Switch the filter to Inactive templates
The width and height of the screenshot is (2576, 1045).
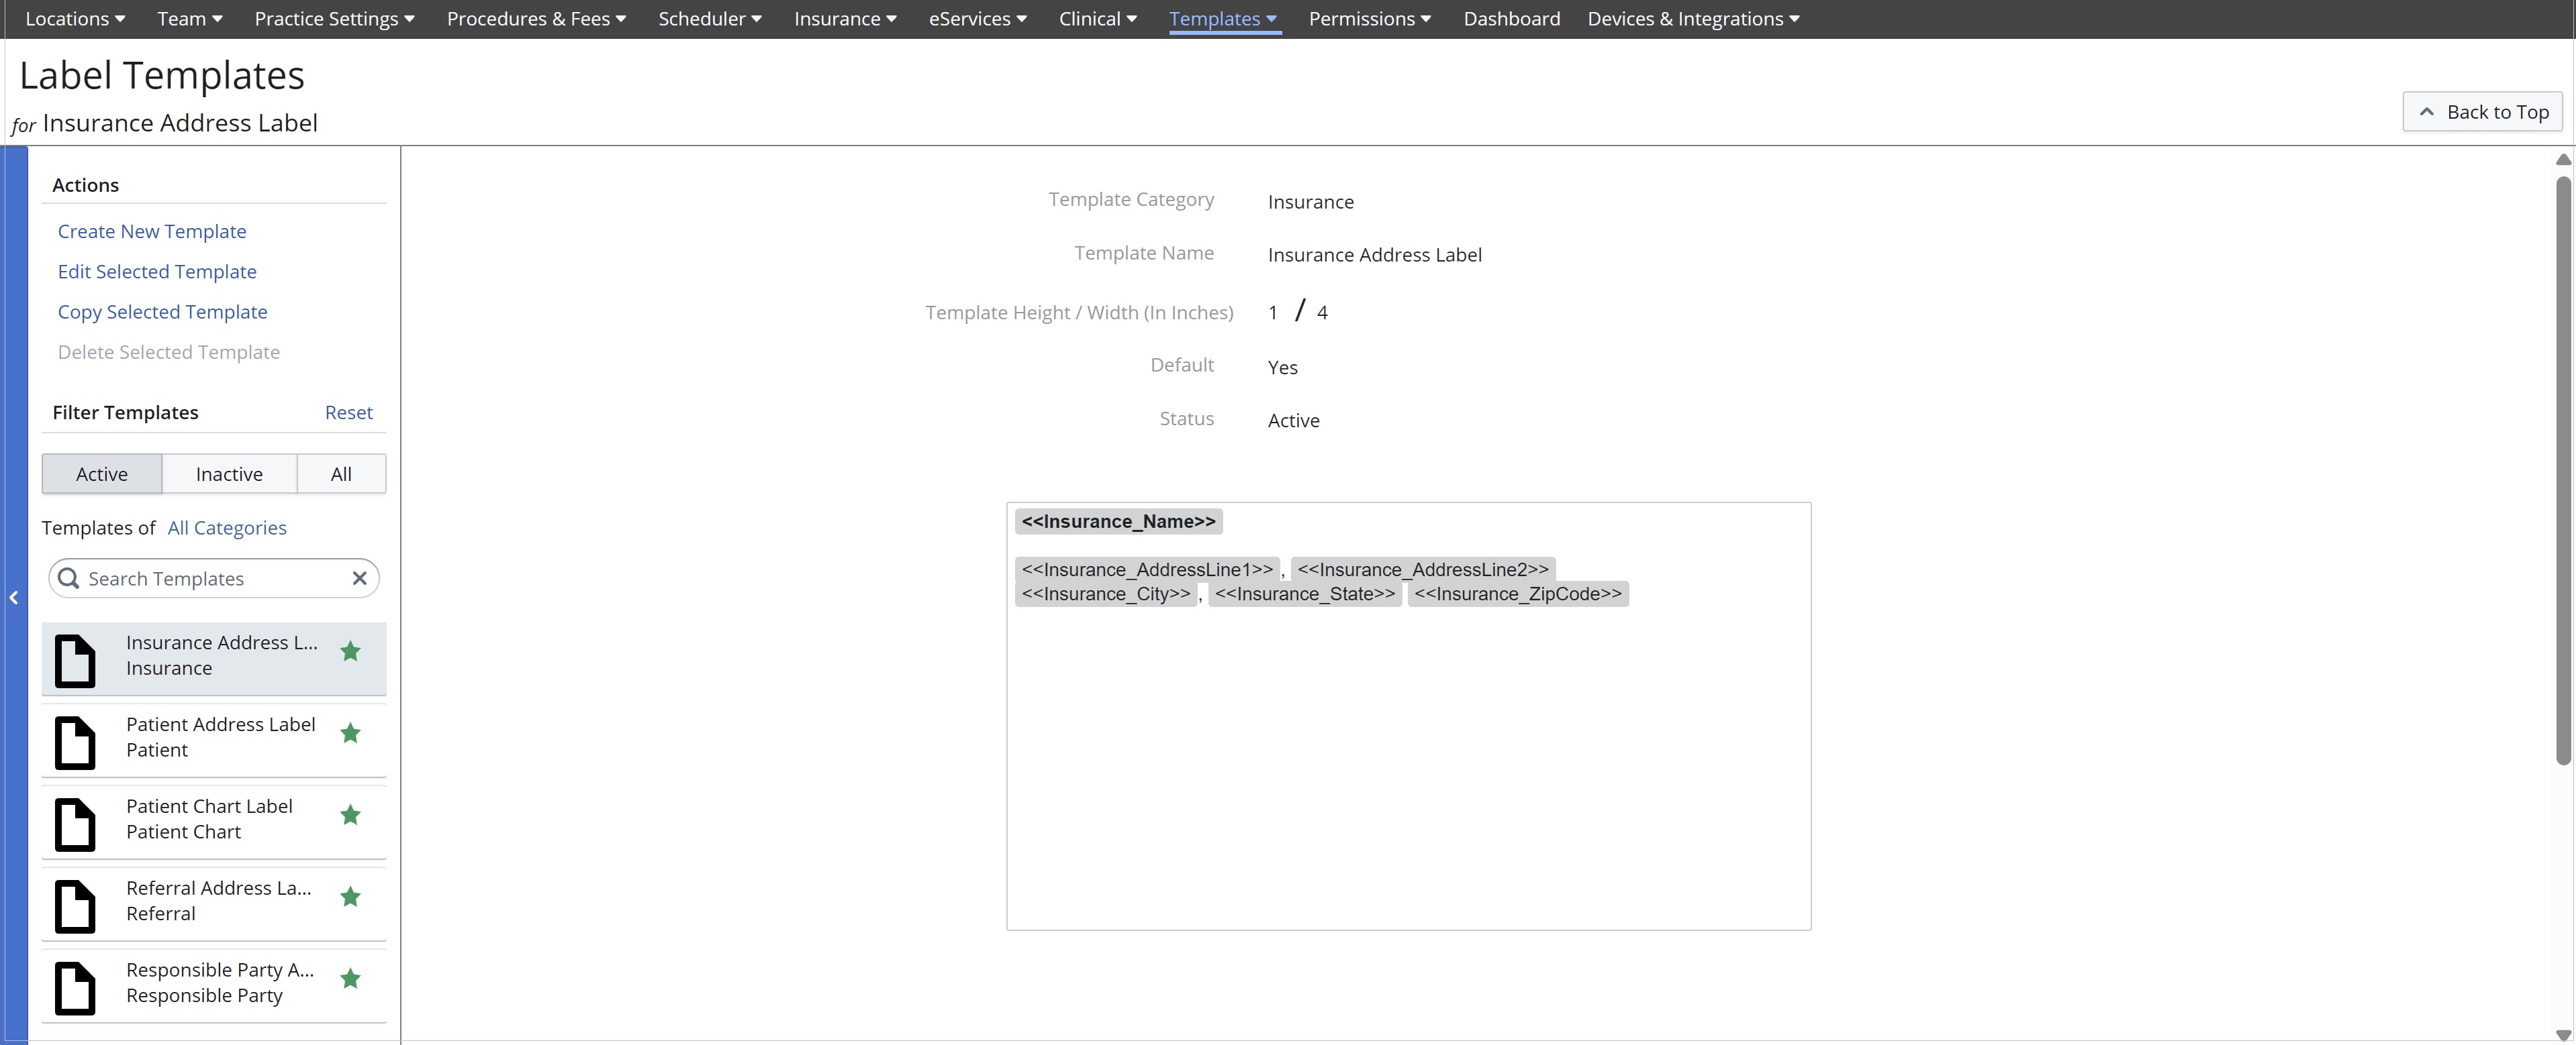point(229,474)
